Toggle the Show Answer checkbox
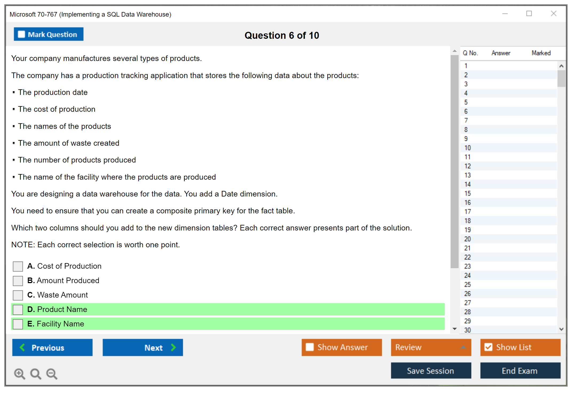This screenshot has height=393, width=574. pyautogui.click(x=310, y=347)
